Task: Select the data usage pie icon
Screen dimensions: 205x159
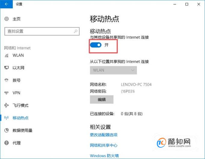Action: tap(7, 130)
